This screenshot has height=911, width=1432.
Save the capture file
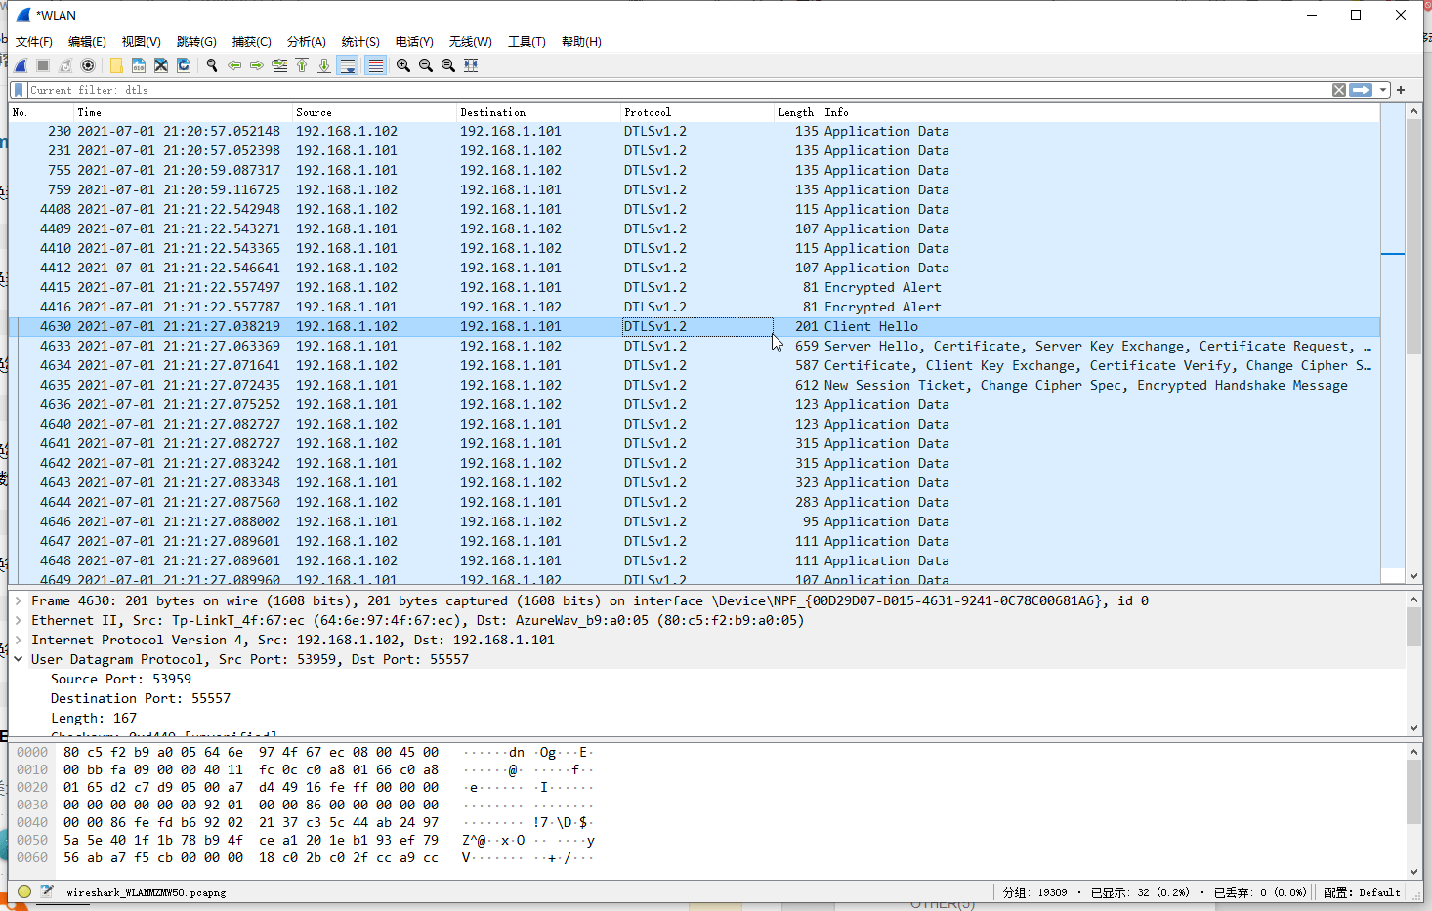139,65
